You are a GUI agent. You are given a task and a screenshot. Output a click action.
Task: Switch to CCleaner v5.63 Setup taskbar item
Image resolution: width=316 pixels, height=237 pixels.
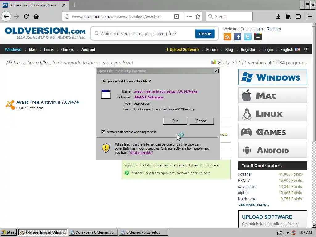point(143,233)
